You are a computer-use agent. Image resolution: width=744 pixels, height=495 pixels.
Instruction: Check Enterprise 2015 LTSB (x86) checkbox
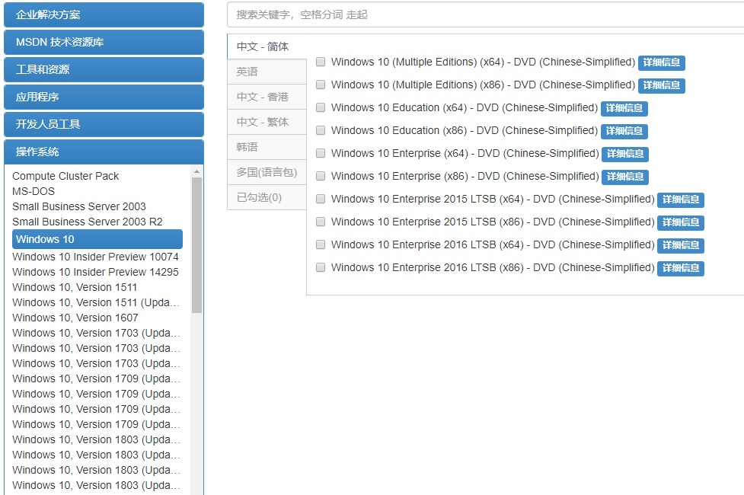point(321,222)
